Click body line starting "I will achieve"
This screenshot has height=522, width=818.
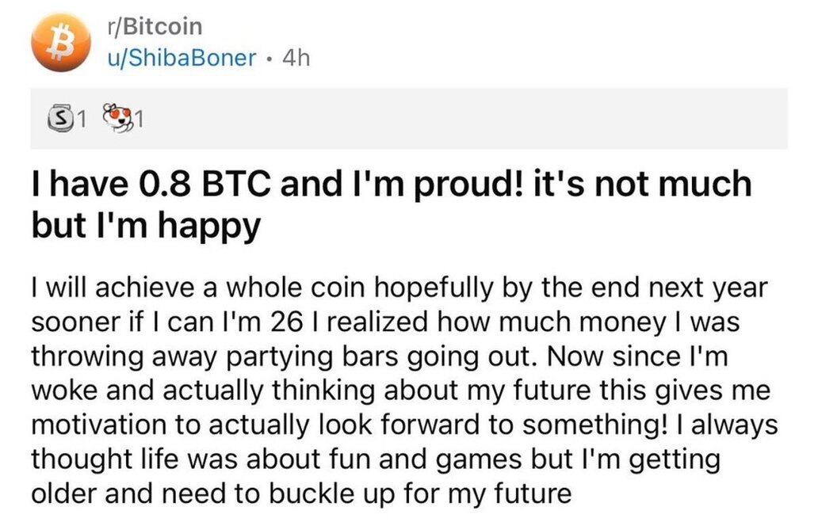pos(399,288)
